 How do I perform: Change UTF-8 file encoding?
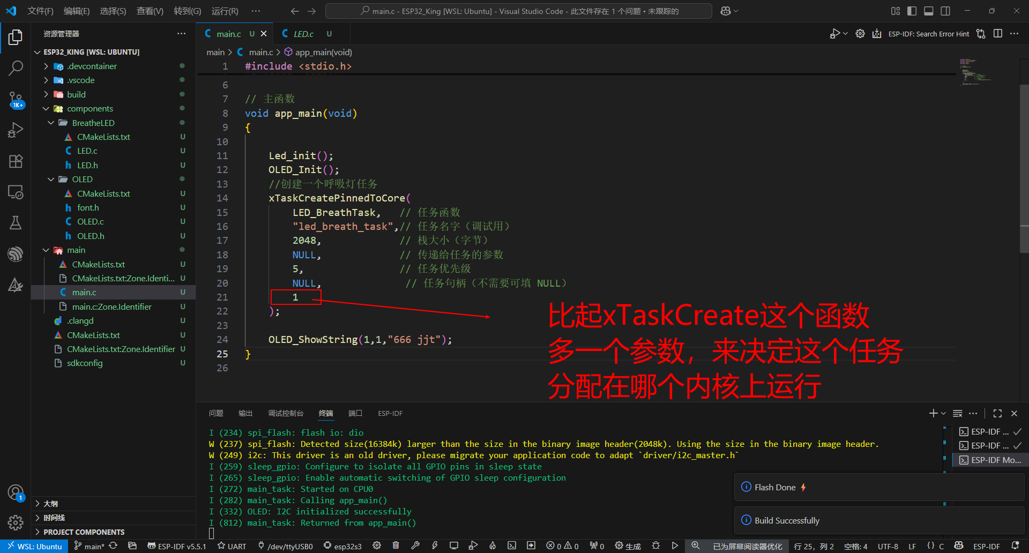[x=888, y=546]
